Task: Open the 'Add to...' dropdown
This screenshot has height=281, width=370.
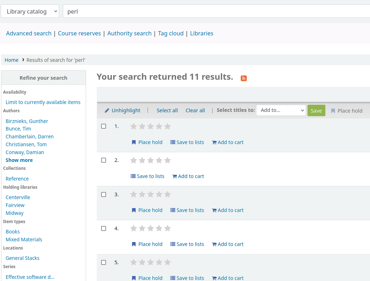Action: [x=281, y=110]
